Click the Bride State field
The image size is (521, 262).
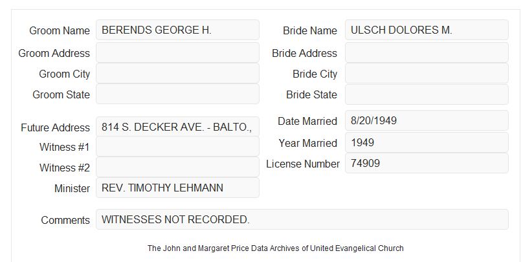(x=427, y=94)
